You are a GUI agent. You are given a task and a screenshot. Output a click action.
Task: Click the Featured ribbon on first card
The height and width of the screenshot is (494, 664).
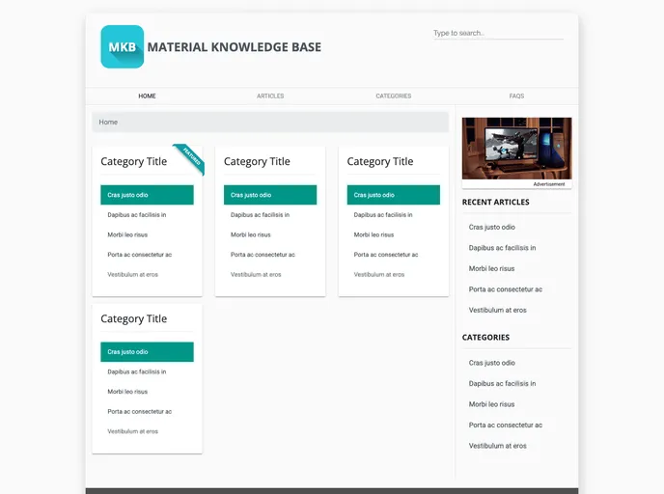click(191, 157)
